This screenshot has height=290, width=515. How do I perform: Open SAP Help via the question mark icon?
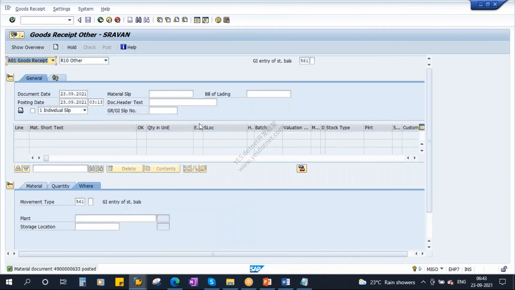coord(218,20)
